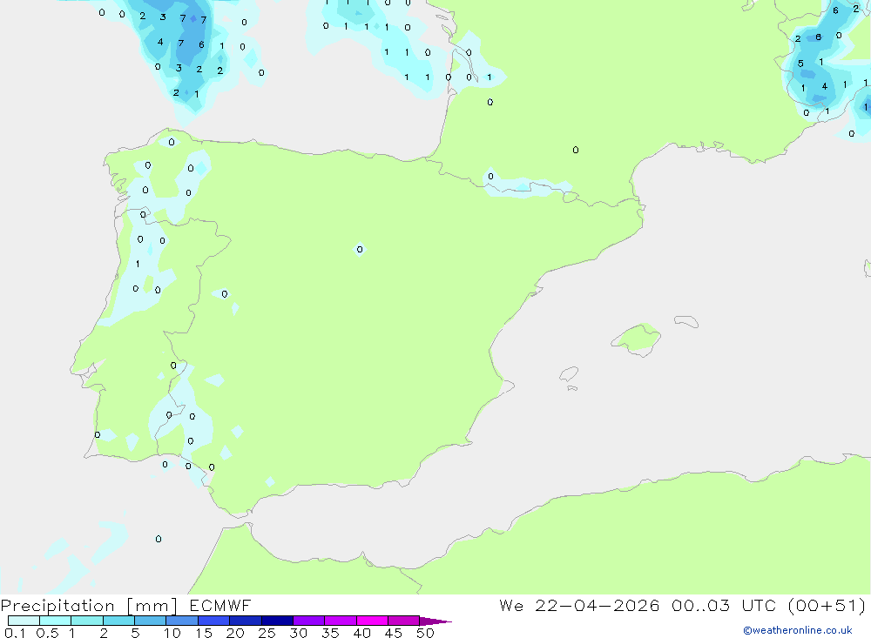Image resolution: width=871 pixels, height=638 pixels.
Task: Pick the legend swatch between 5 and 10
Action: [x=150, y=621]
